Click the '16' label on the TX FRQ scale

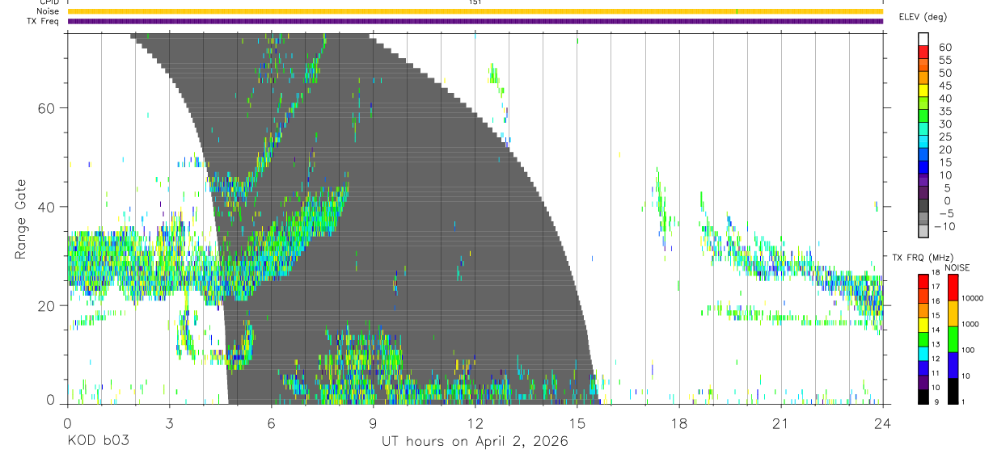(937, 301)
